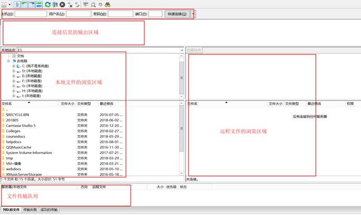Select the Camtasia Studio 5 folder
Viewport: 361px width, 215px height.
point(20,125)
